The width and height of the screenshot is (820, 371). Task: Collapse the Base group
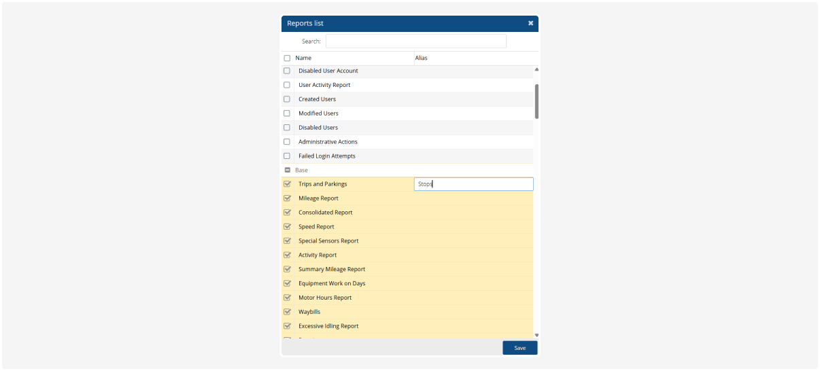point(287,170)
